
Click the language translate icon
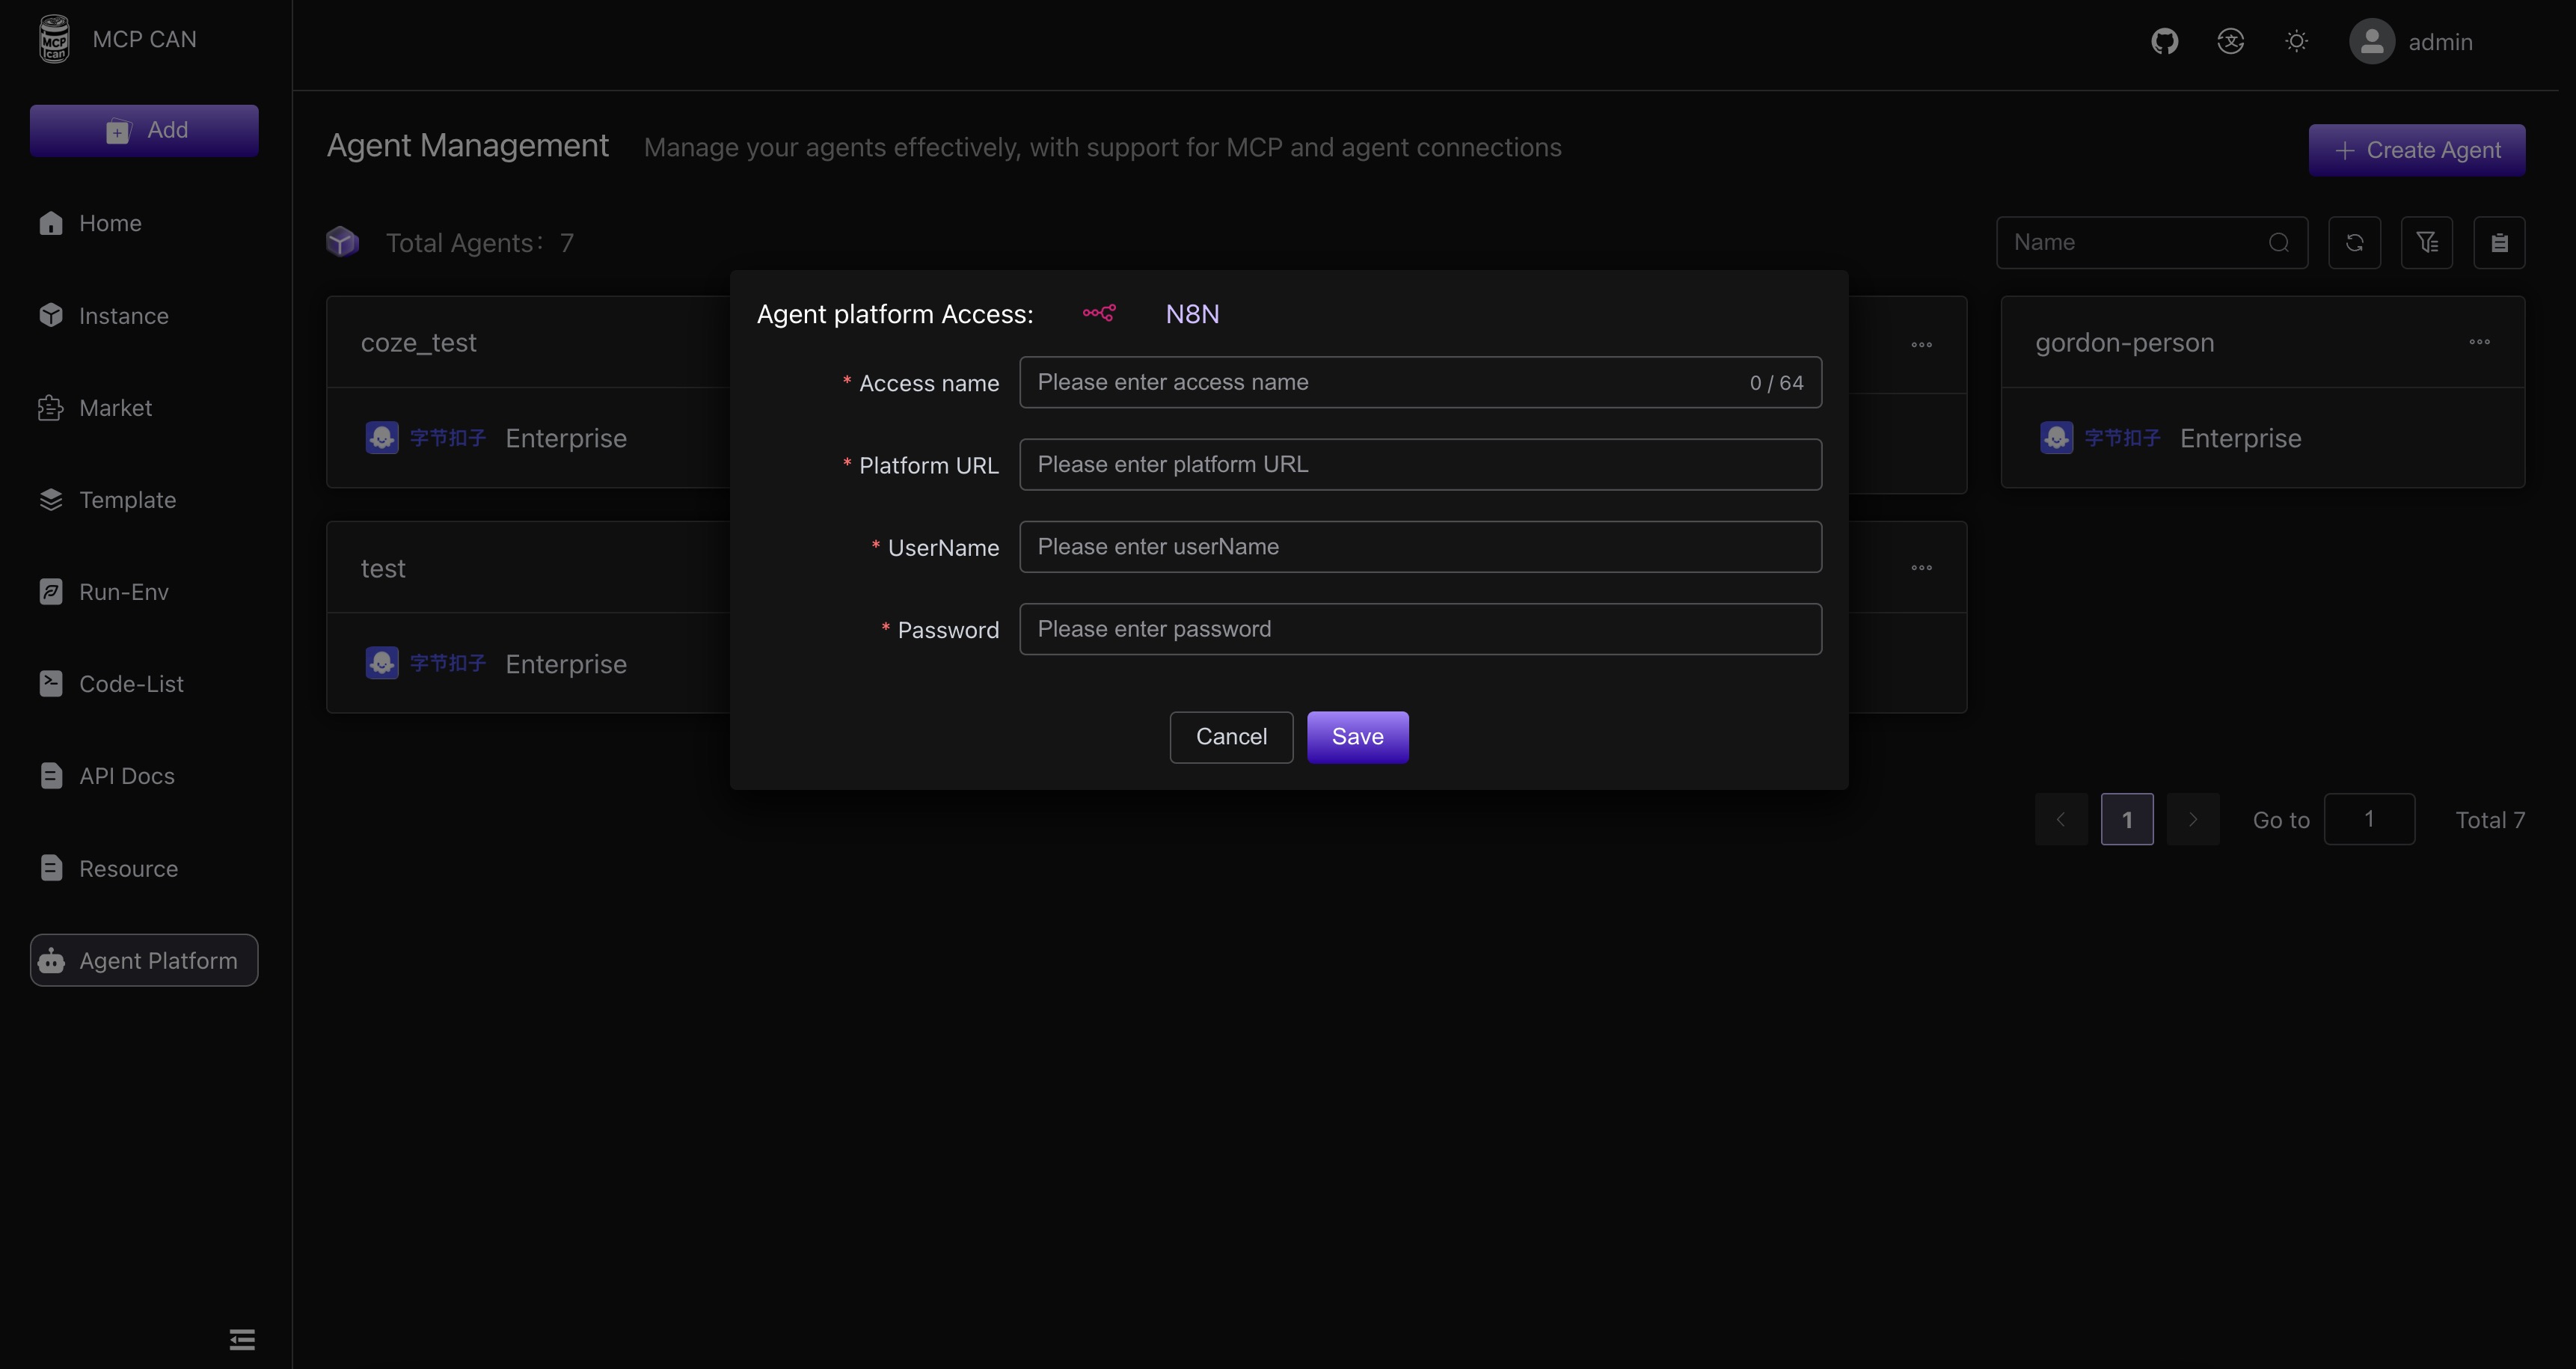(x=2230, y=41)
